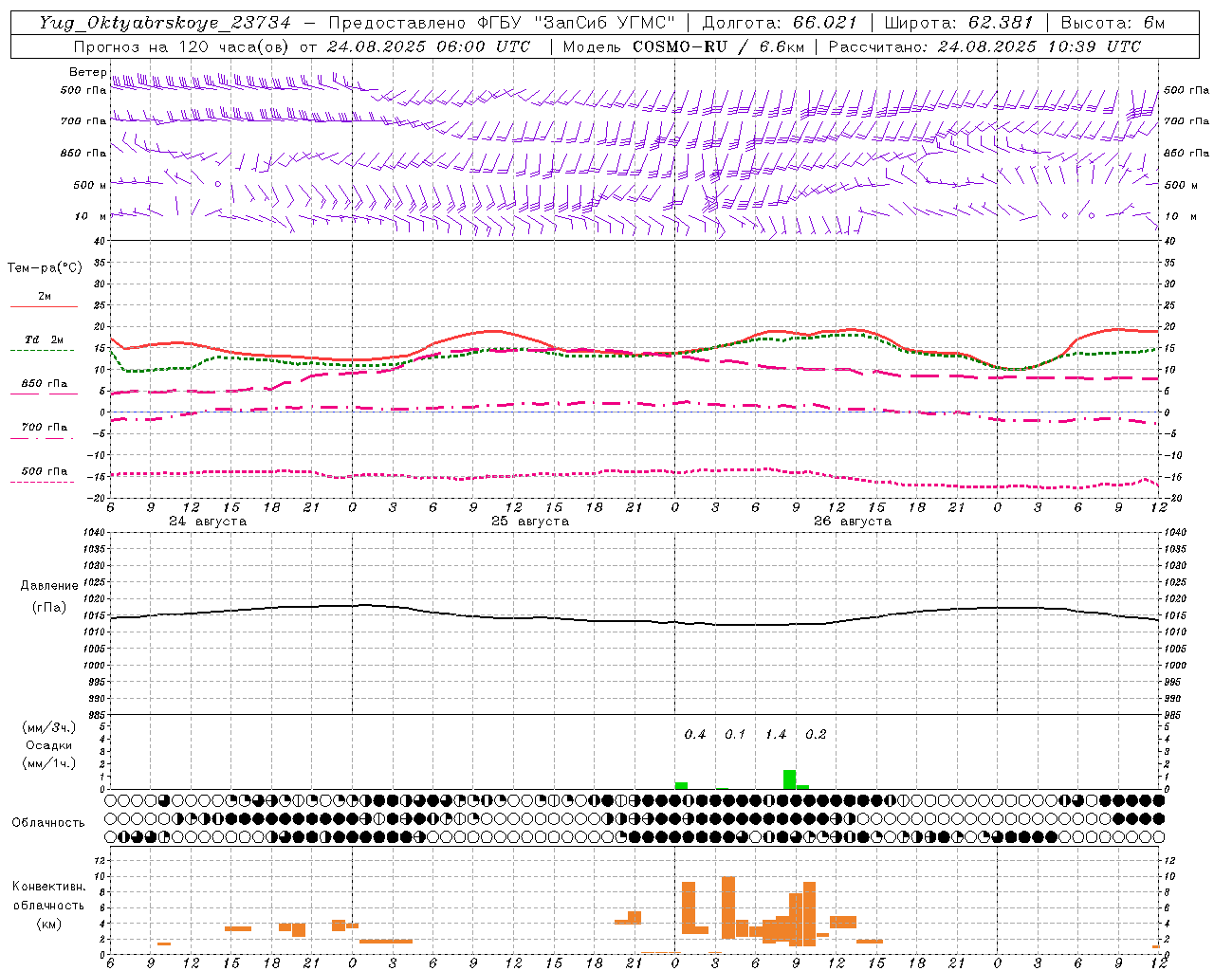Click the 0.1 precipitation amount
Screen dimensions: 1214x971
click(735, 735)
